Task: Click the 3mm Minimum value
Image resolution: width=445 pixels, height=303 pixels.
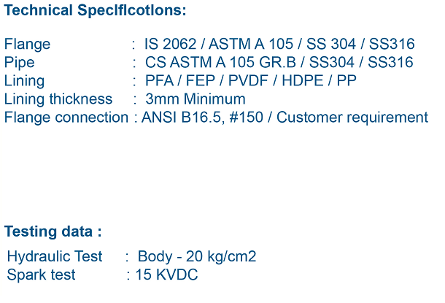Action: click(x=196, y=99)
